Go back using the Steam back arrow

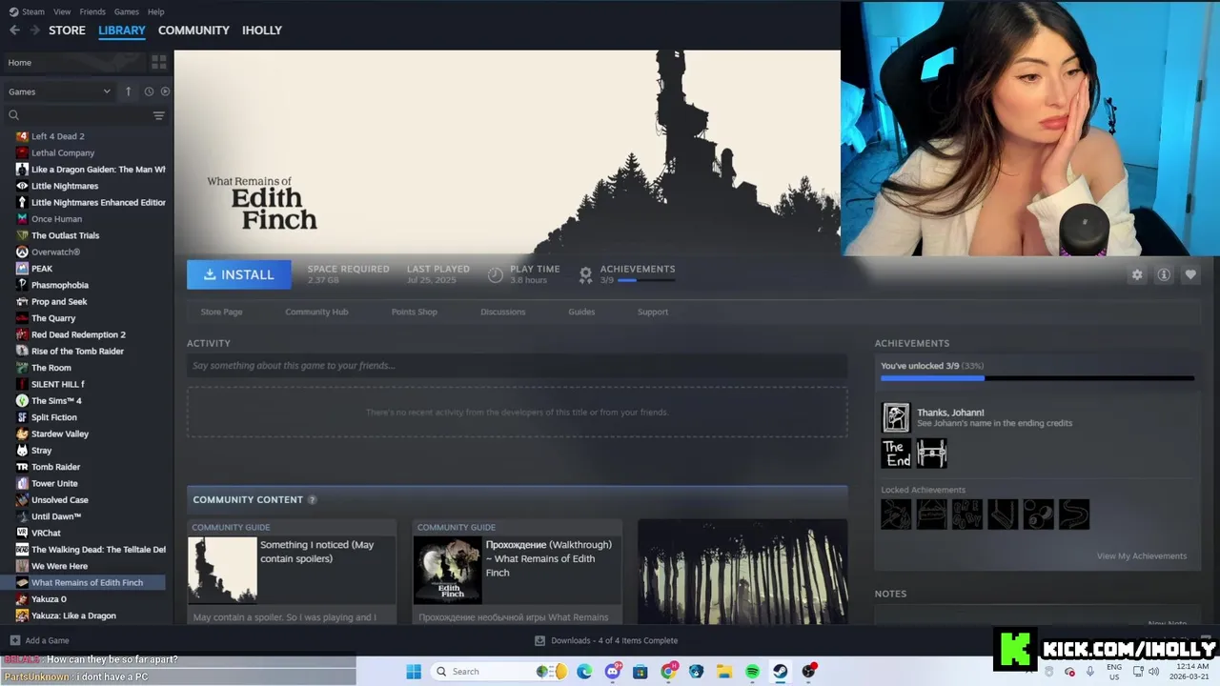(14, 30)
